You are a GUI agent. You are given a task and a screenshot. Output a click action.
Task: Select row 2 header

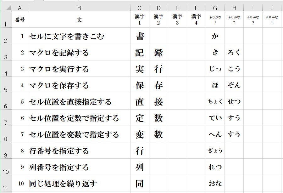pyautogui.click(x=6, y=36)
